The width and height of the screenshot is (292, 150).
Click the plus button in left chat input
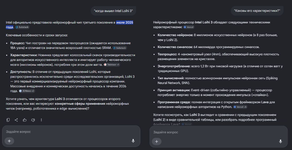point(9,141)
